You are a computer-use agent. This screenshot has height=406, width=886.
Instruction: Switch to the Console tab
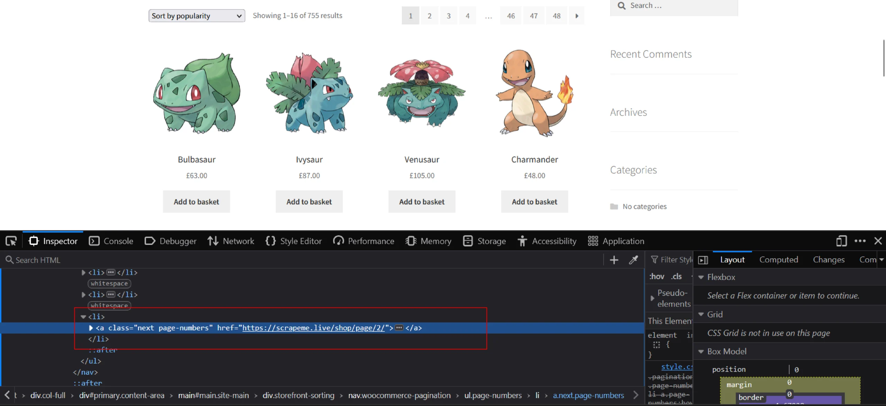pyautogui.click(x=111, y=241)
